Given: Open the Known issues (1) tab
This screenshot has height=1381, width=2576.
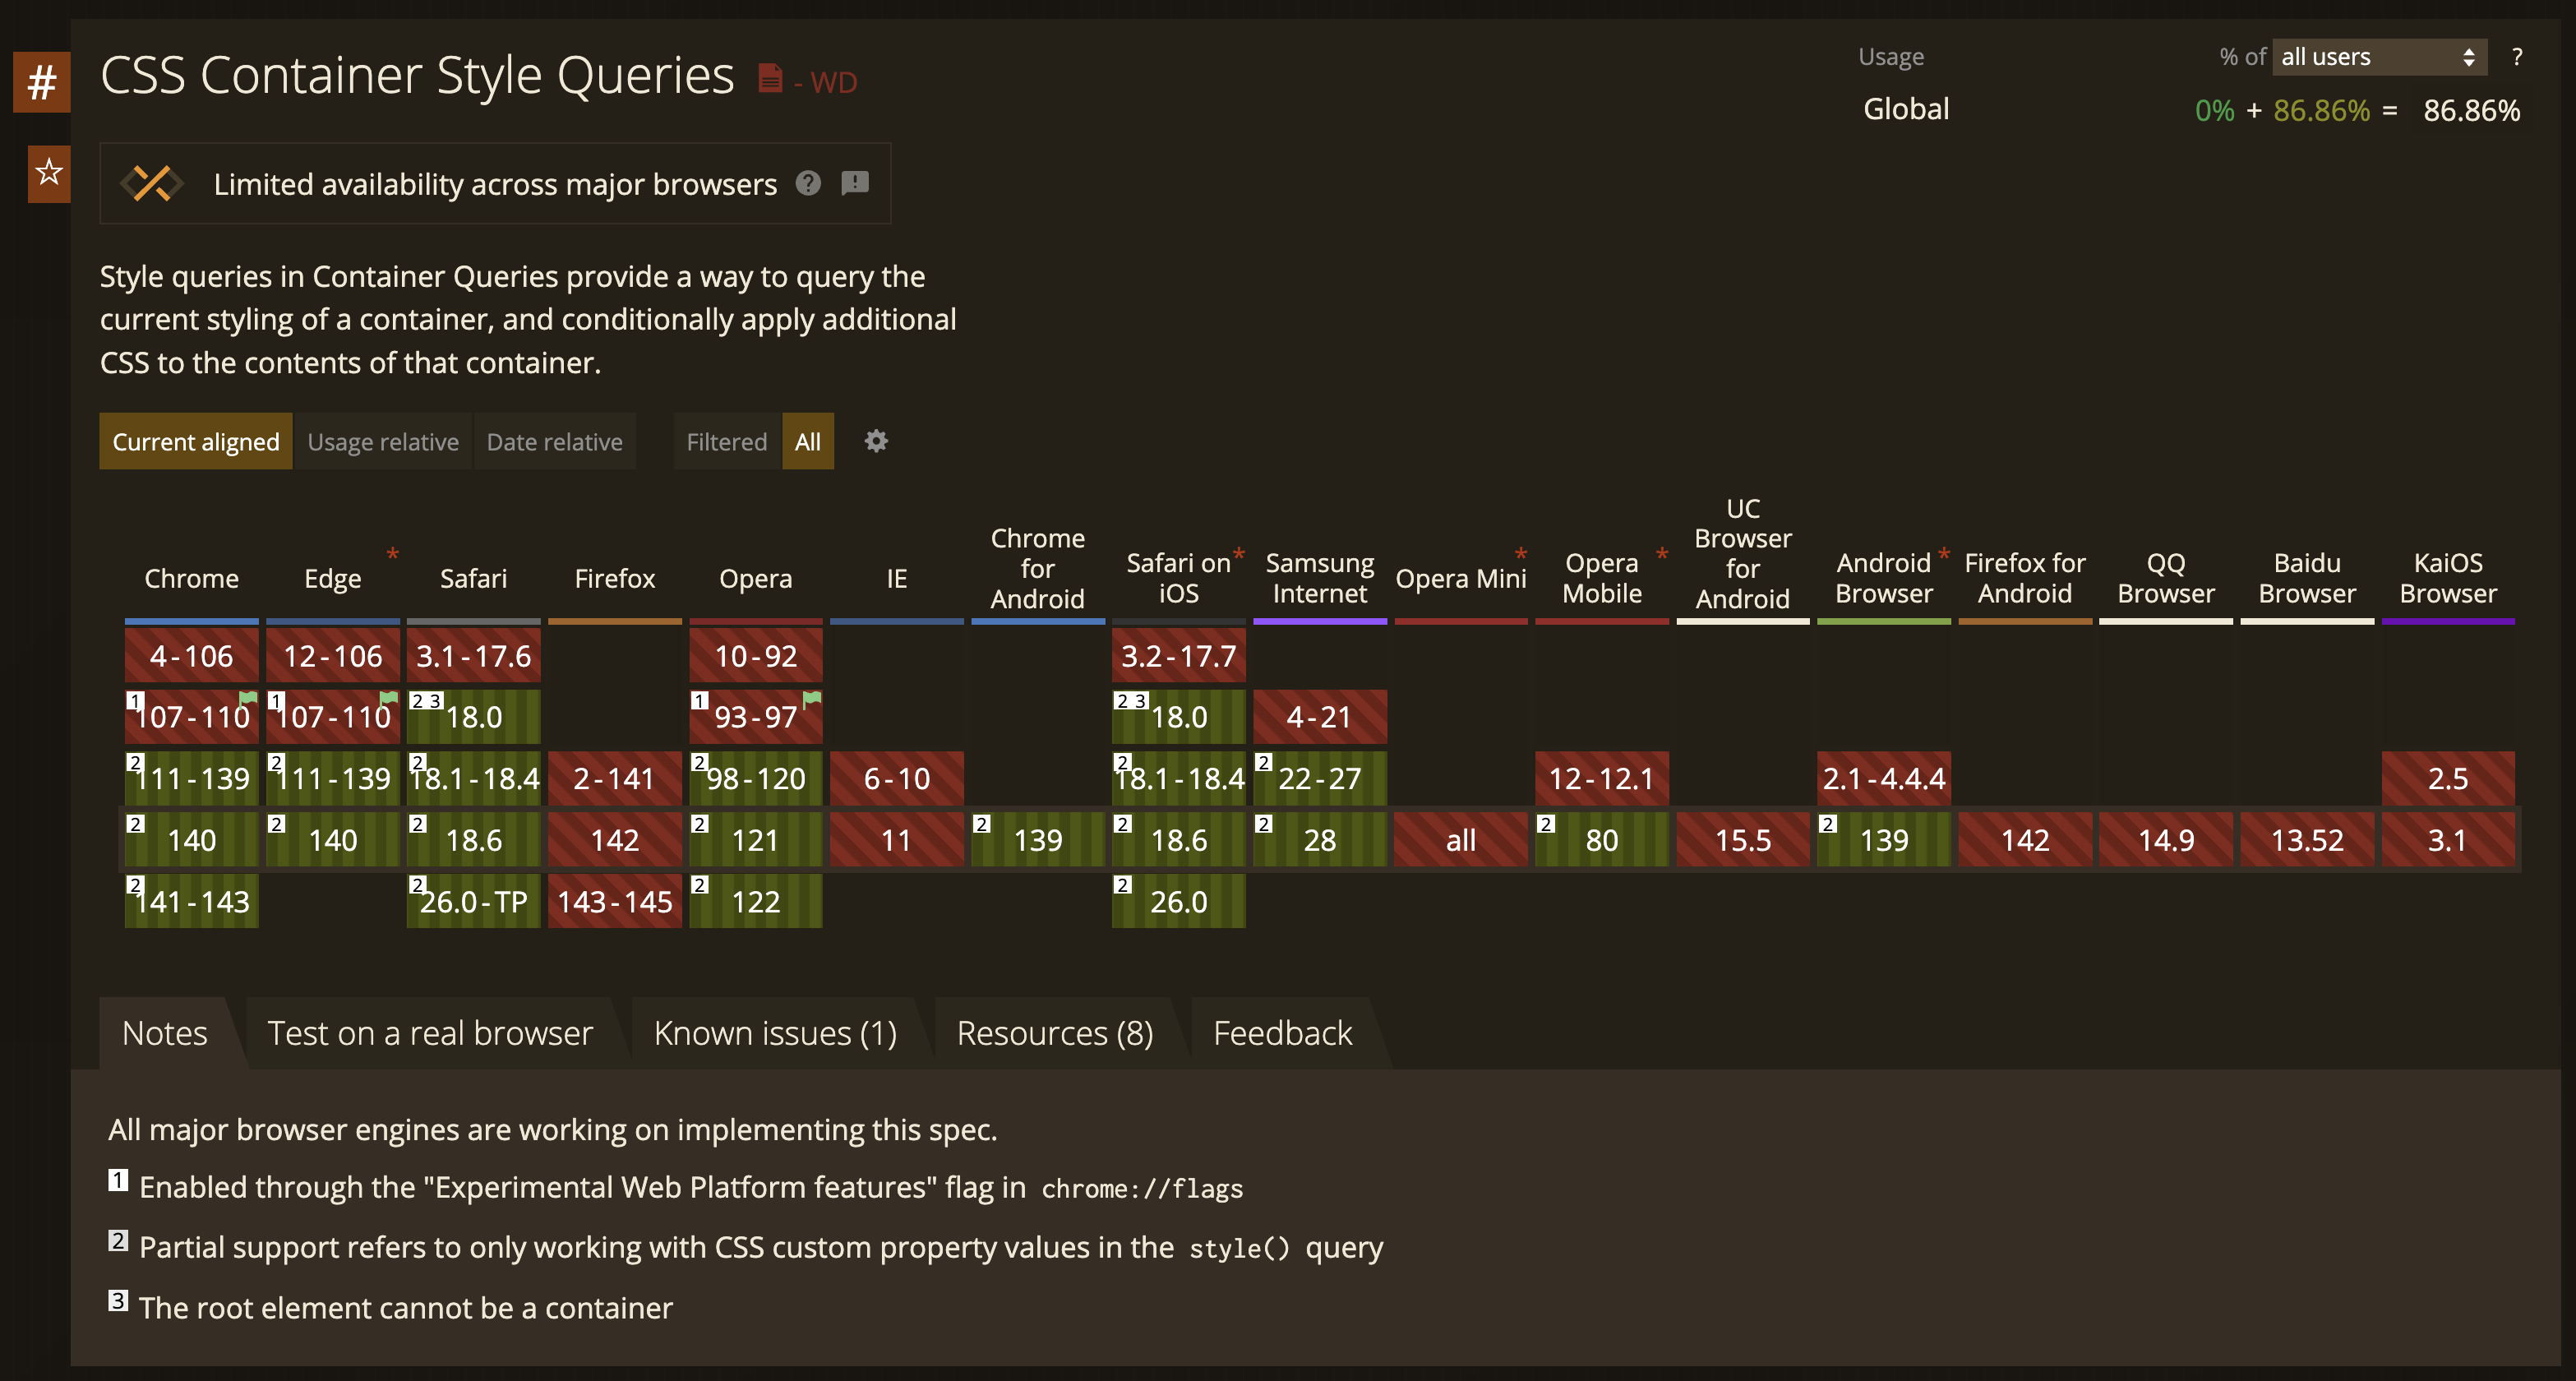Looking at the screenshot, I should (775, 1033).
